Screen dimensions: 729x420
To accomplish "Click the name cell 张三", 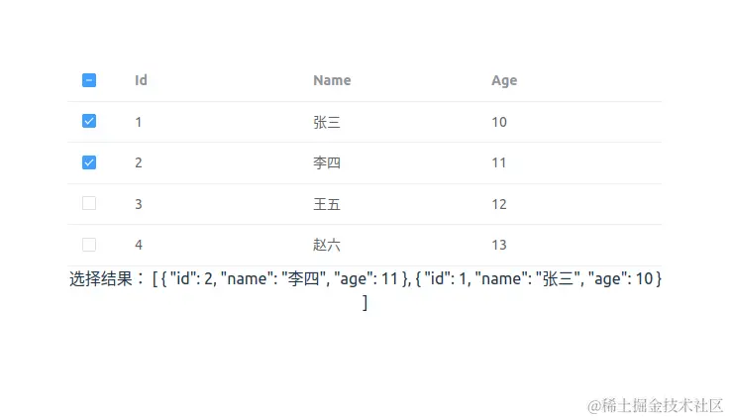I will click(x=327, y=122).
